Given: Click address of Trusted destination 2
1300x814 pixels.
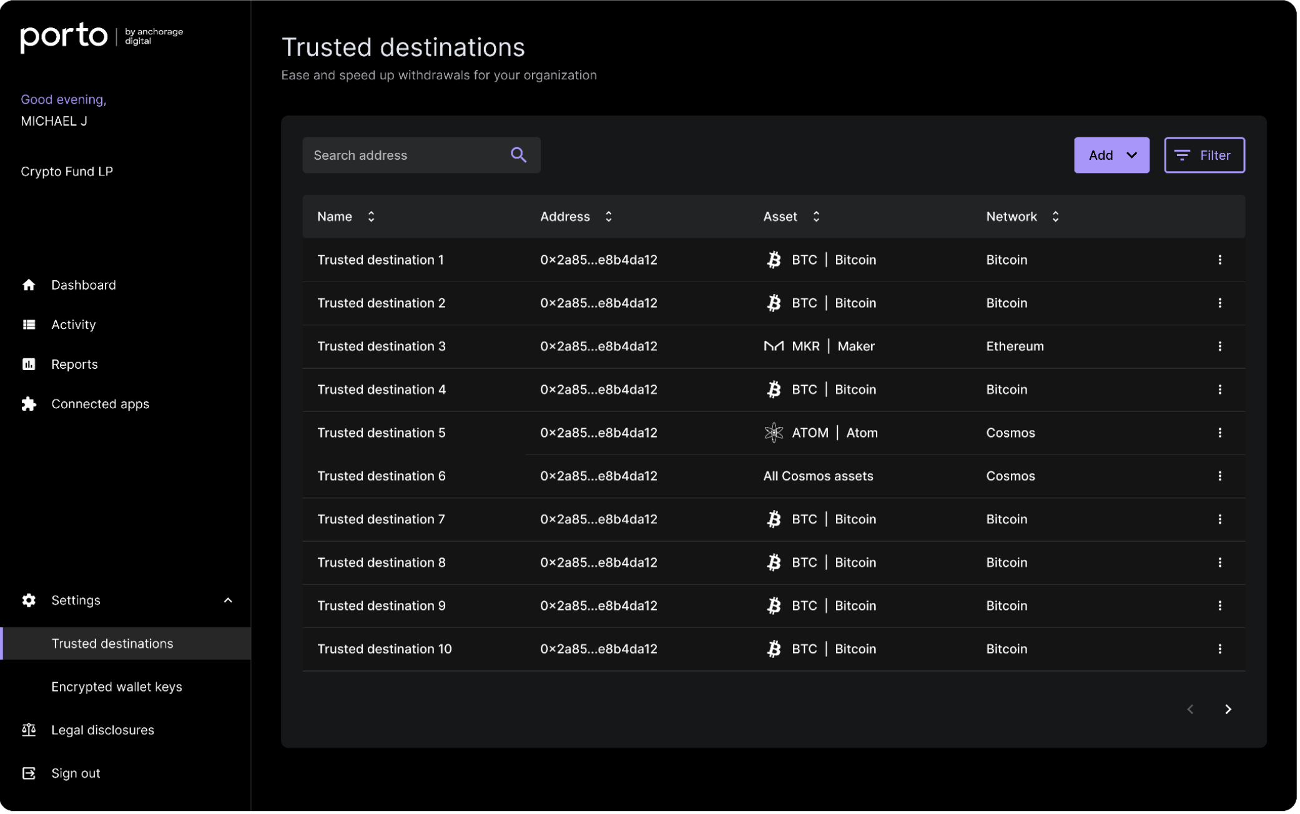Looking at the screenshot, I should [600, 303].
